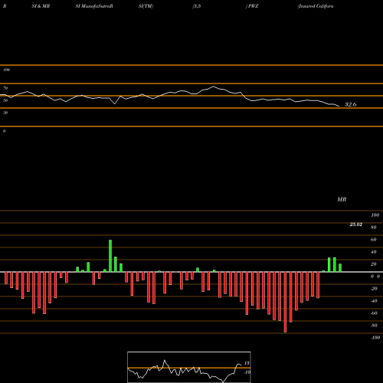Click the 70 level label on RSI axis
Screen dimensions: 383x383
point(5,88)
